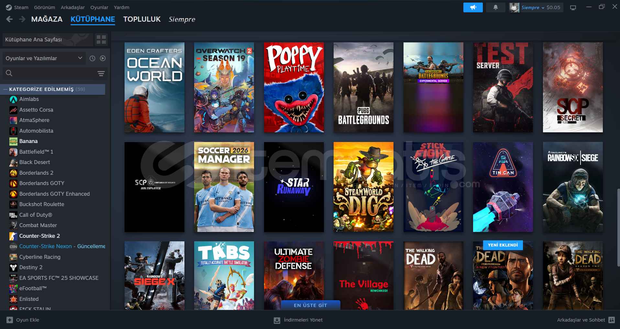Screen dimensions: 620x329
Task: Open Poppy Playtime game cover
Action: click(x=294, y=87)
